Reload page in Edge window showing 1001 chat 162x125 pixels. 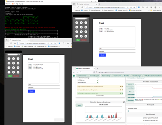click(x=78, y=7)
